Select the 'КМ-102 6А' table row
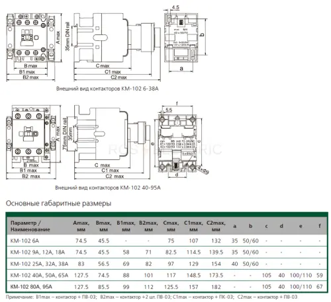Viewport: 331px width, 302px height. point(167,241)
